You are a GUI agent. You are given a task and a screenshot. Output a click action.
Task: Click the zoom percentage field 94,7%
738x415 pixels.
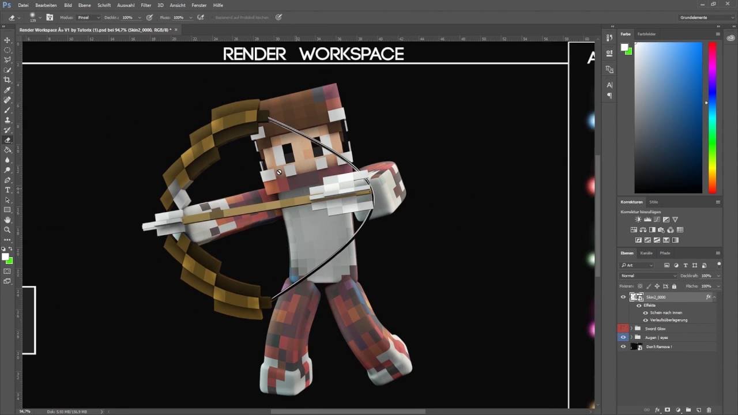click(x=25, y=412)
